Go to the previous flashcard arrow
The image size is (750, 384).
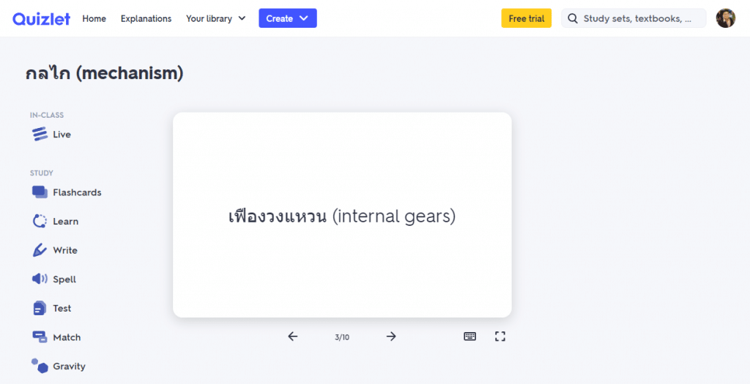click(293, 336)
